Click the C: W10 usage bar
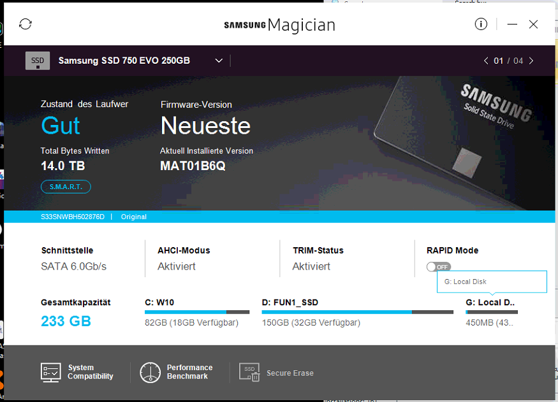Image resolution: width=558 pixels, height=402 pixels. coord(197,312)
